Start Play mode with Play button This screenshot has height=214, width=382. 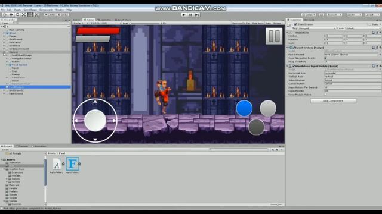tap(184, 15)
